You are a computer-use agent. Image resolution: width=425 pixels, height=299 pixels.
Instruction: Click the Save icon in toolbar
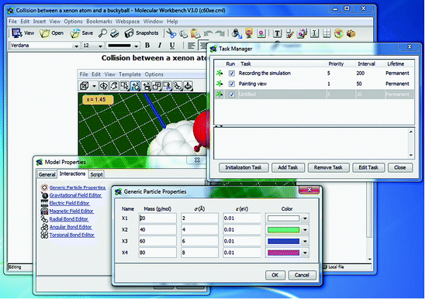(75, 33)
